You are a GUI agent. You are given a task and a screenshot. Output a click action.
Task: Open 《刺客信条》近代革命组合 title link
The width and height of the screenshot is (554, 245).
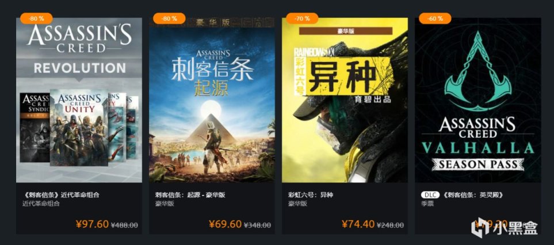click(x=61, y=195)
